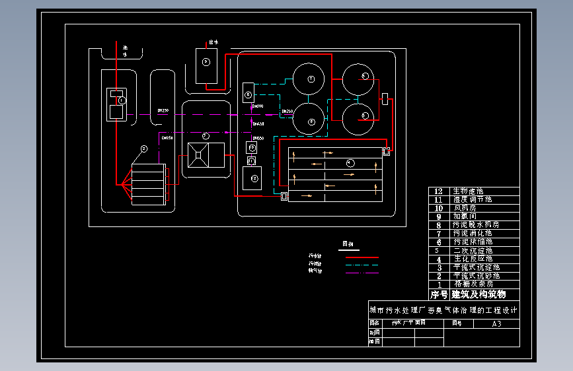Select the 湿度调节池 table entry
This screenshot has width=573, height=371.
(x=473, y=199)
